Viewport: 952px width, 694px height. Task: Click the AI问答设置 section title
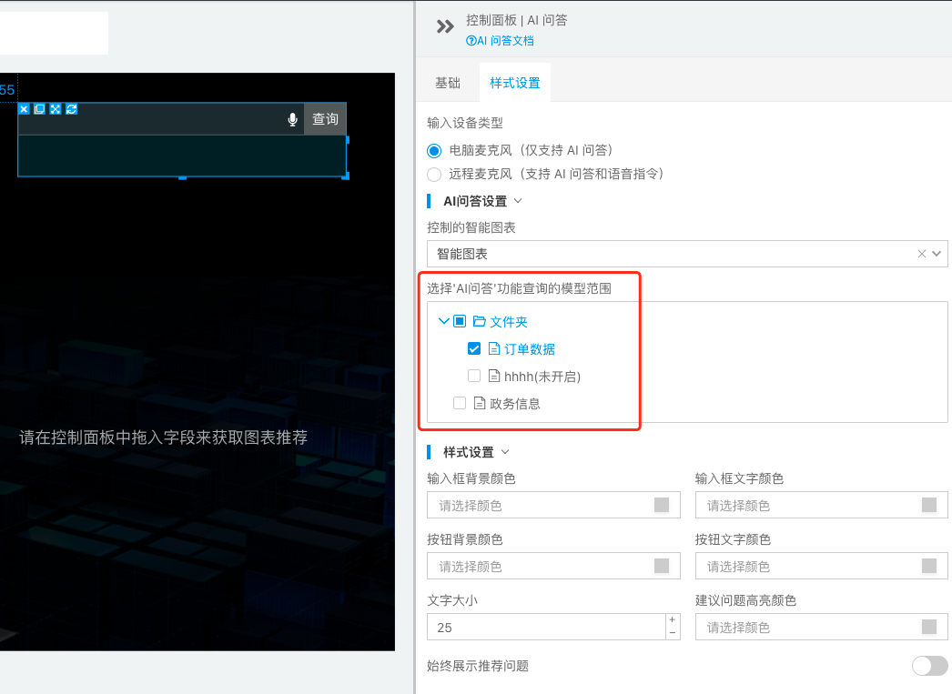(475, 201)
